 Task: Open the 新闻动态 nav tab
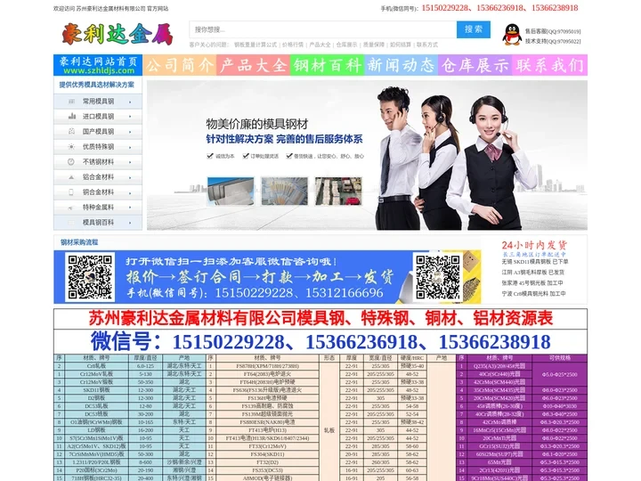(401, 65)
